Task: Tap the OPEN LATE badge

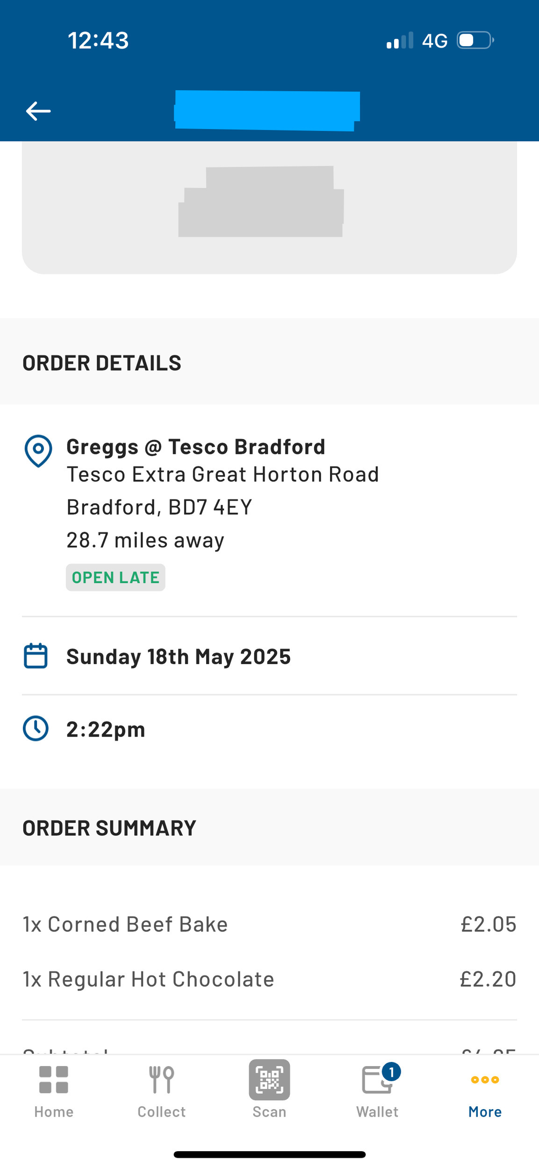Action: (x=115, y=577)
